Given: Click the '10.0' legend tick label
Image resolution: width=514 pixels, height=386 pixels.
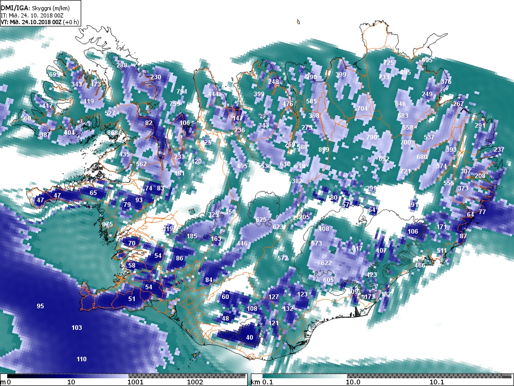Looking at the screenshot, I should click(x=354, y=382).
